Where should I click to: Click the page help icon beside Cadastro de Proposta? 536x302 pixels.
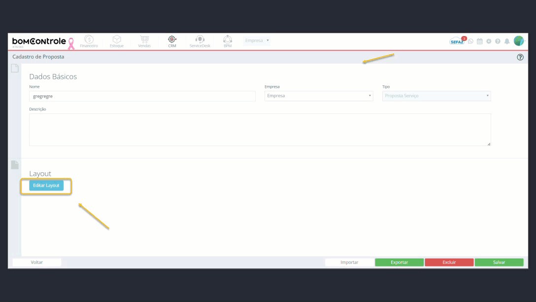pyautogui.click(x=520, y=57)
